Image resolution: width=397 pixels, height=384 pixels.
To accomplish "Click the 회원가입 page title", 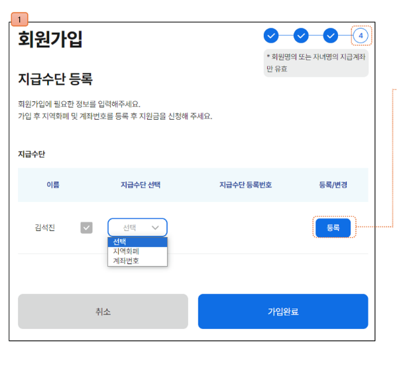I will (50, 39).
